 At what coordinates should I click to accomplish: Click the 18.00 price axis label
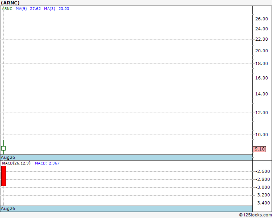(262, 64)
